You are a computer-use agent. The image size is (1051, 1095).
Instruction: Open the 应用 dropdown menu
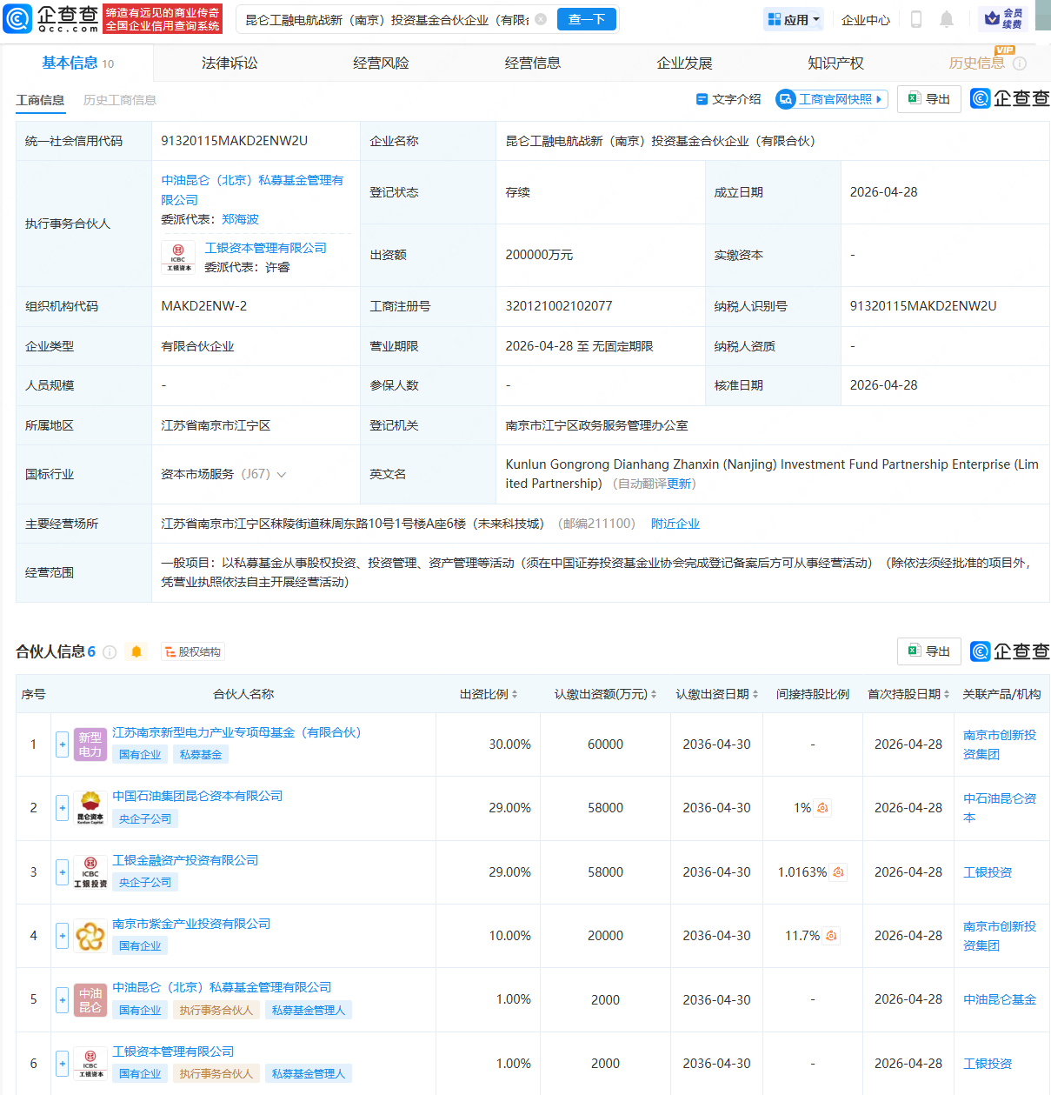click(x=794, y=19)
